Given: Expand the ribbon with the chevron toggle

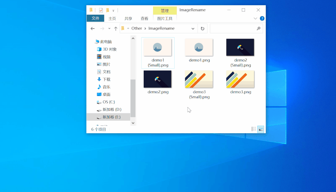Looking at the screenshot, I should pyautogui.click(x=255, y=18).
